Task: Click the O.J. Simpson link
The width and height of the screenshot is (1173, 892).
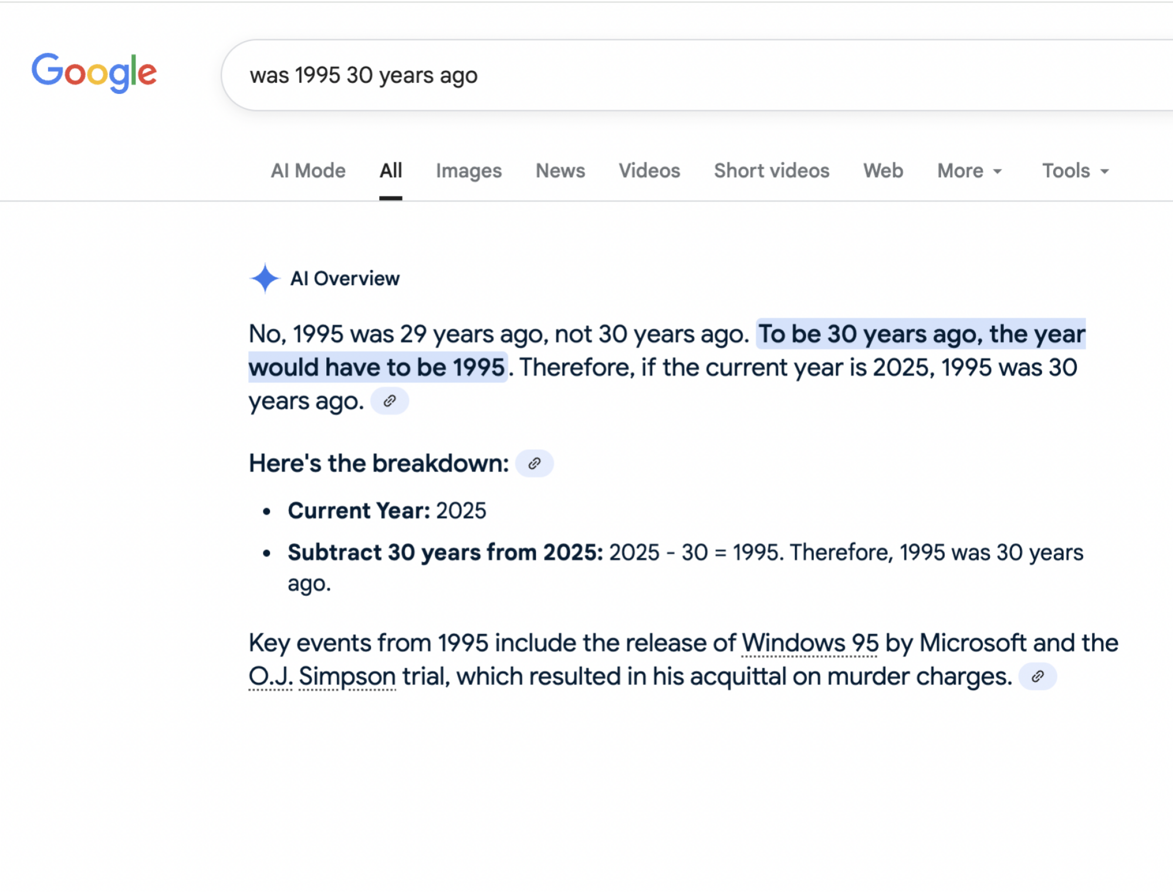Action: click(322, 676)
